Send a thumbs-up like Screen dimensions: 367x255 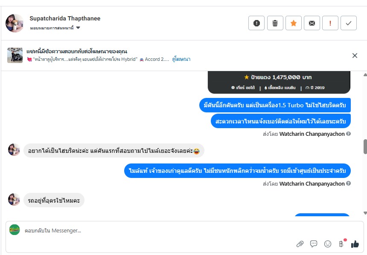355,244
